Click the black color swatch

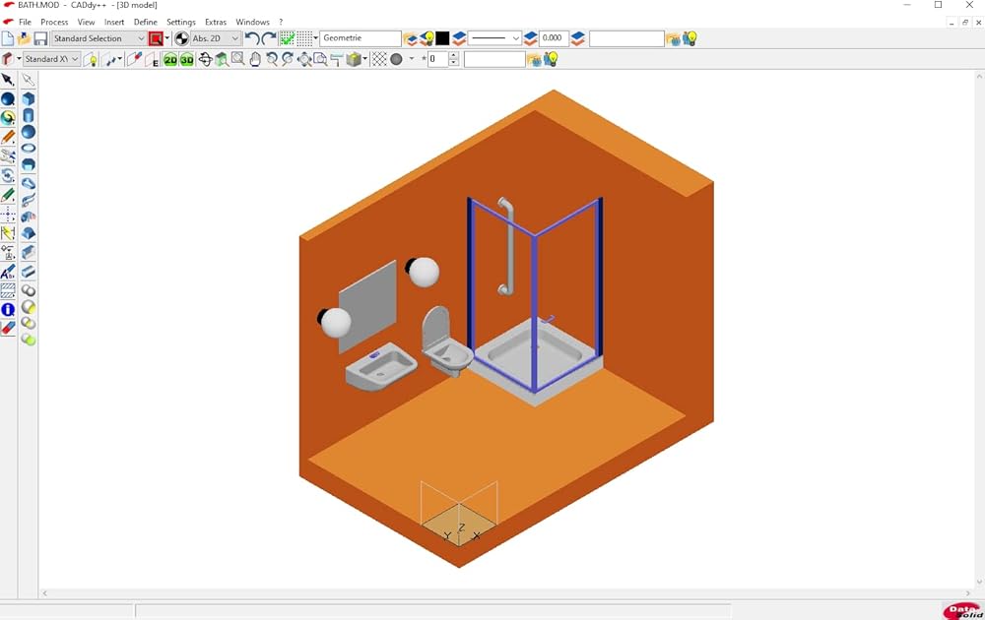point(442,38)
